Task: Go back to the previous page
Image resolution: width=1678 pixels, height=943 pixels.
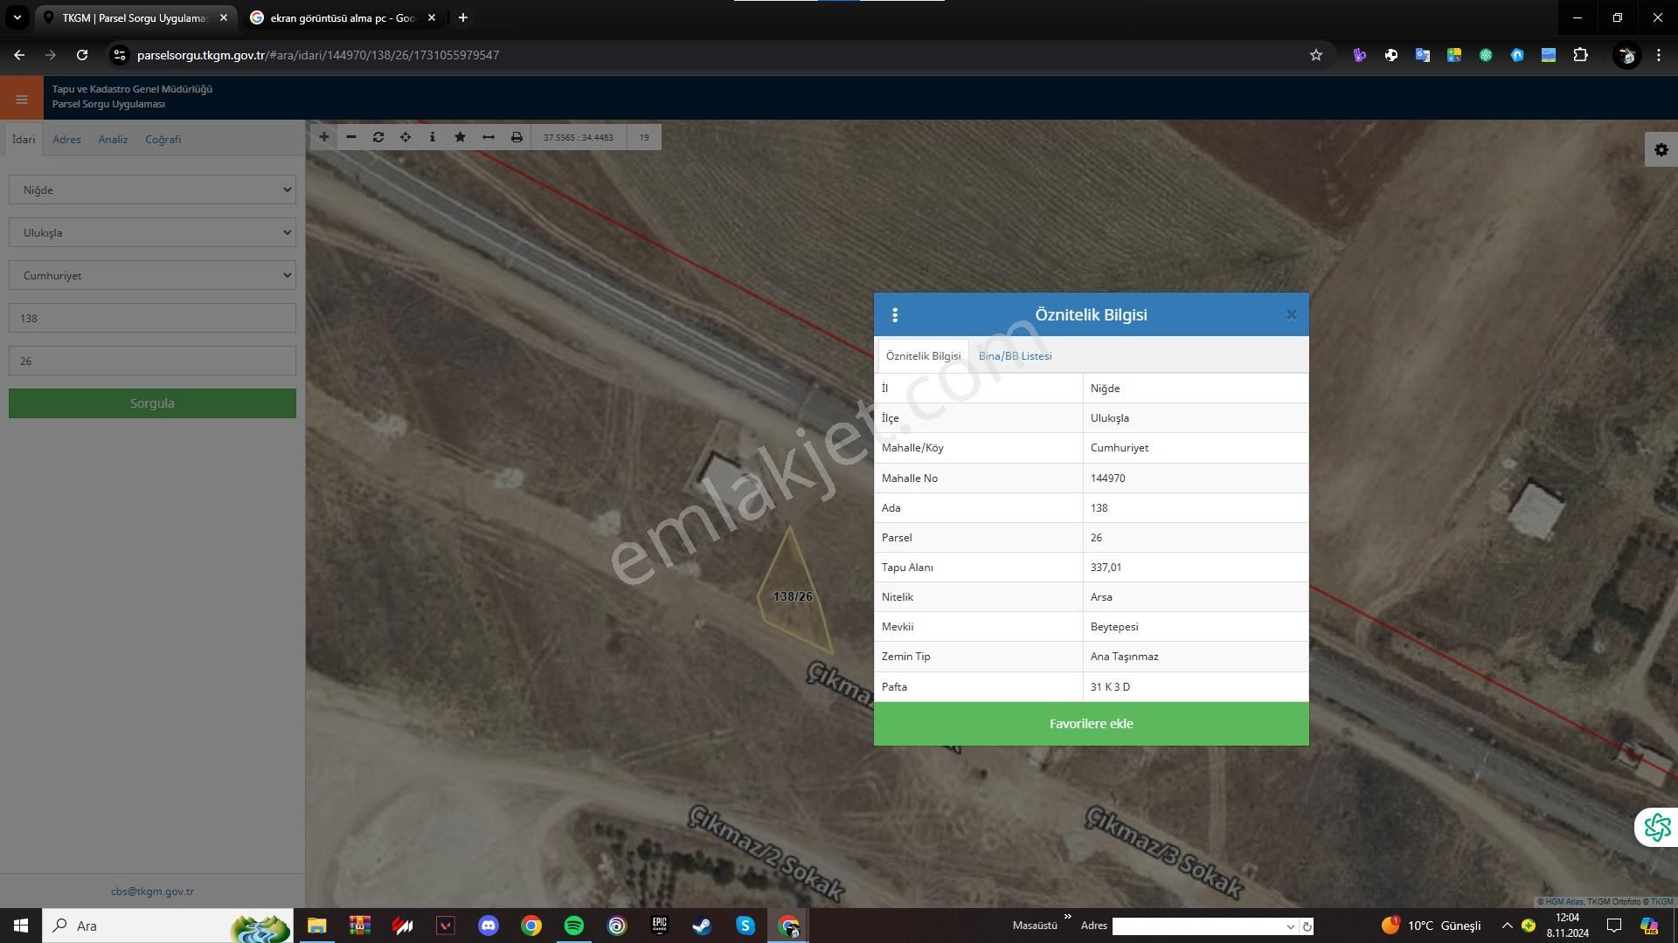Action: click(19, 55)
